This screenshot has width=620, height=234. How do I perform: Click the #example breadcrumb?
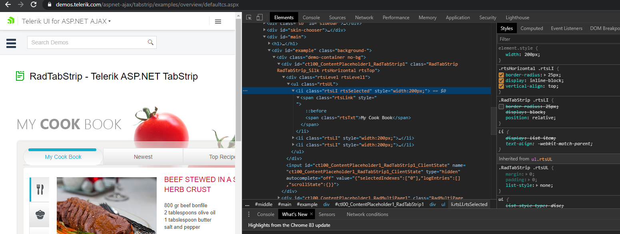click(x=307, y=204)
